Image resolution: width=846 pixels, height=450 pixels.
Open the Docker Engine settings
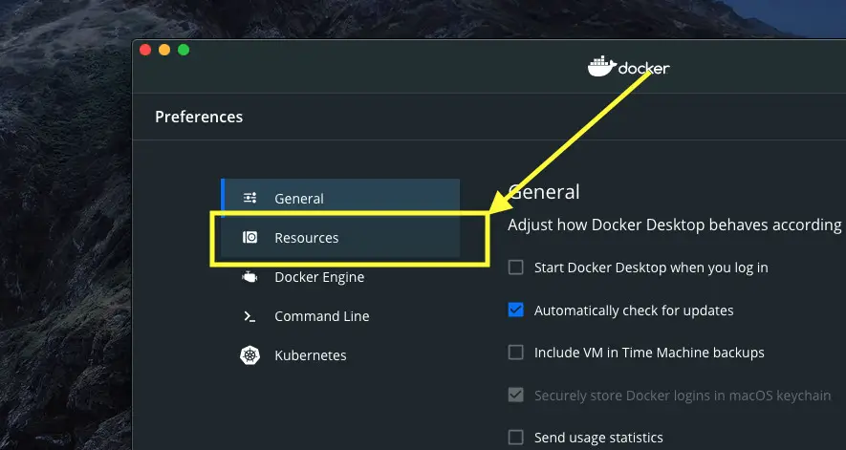coord(340,277)
